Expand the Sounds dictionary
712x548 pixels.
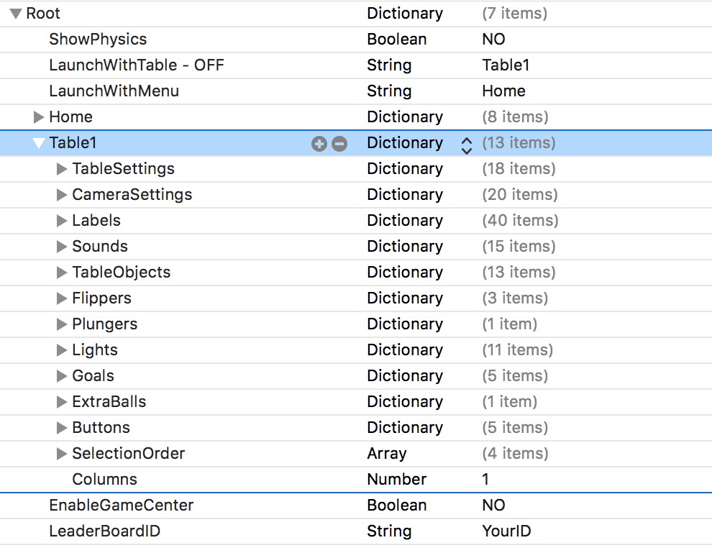(62, 246)
